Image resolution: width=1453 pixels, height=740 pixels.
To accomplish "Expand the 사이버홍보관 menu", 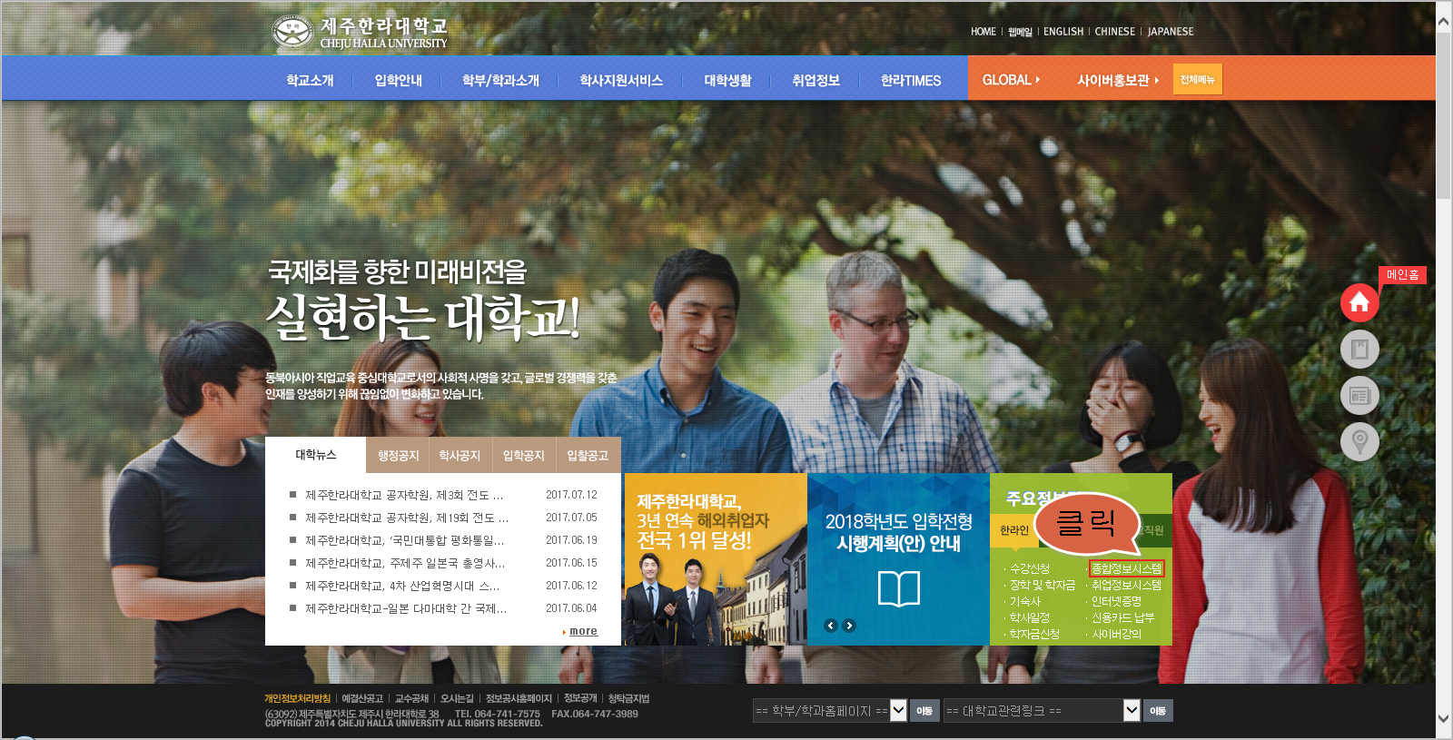I will click(x=1118, y=80).
